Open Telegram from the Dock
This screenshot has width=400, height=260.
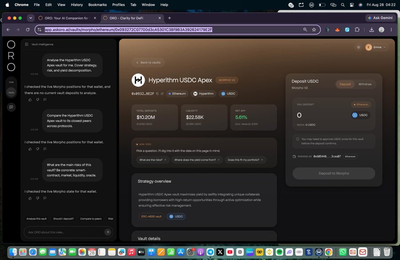pos(210,252)
